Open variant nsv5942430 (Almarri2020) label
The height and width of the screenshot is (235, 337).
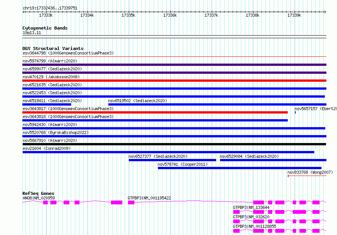pos(50,125)
